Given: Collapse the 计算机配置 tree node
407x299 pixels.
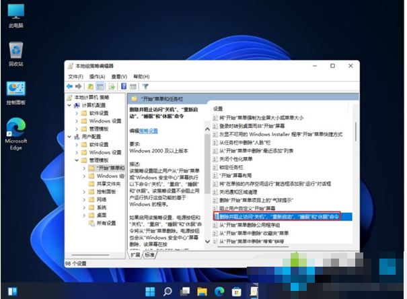Looking at the screenshot, I should click(x=69, y=105).
